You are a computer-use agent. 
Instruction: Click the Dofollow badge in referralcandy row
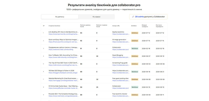[x=135, y=56]
